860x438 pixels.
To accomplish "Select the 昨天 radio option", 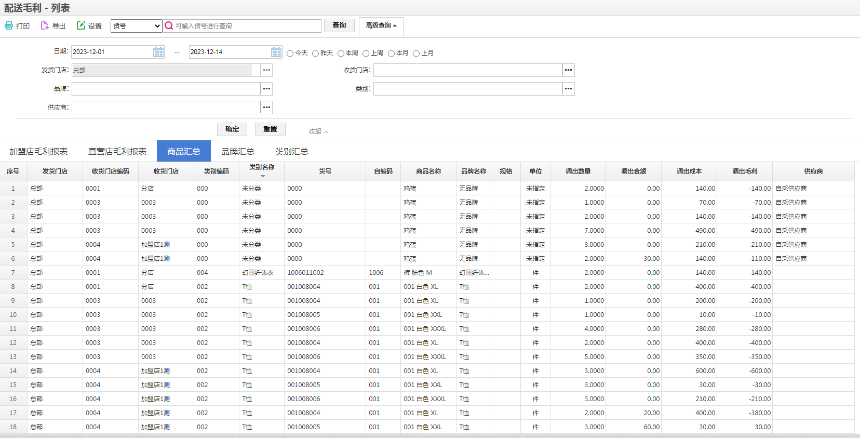I will (x=315, y=54).
